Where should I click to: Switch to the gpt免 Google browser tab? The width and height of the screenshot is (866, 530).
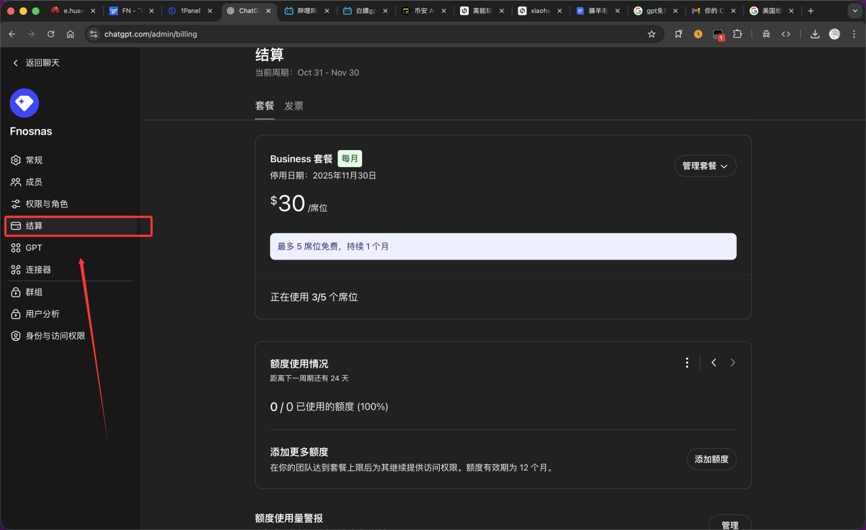656,11
